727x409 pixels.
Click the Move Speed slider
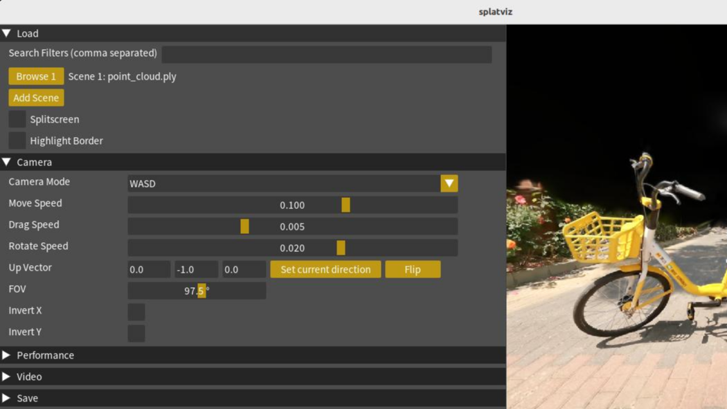point(293,205)
